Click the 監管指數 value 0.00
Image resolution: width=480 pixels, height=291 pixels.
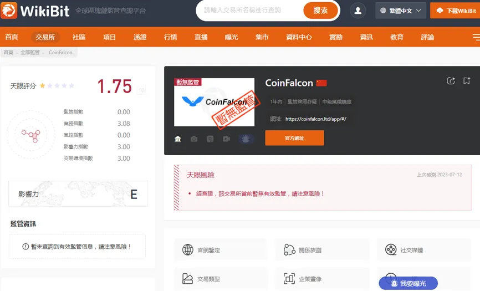(x=124, y=112)
